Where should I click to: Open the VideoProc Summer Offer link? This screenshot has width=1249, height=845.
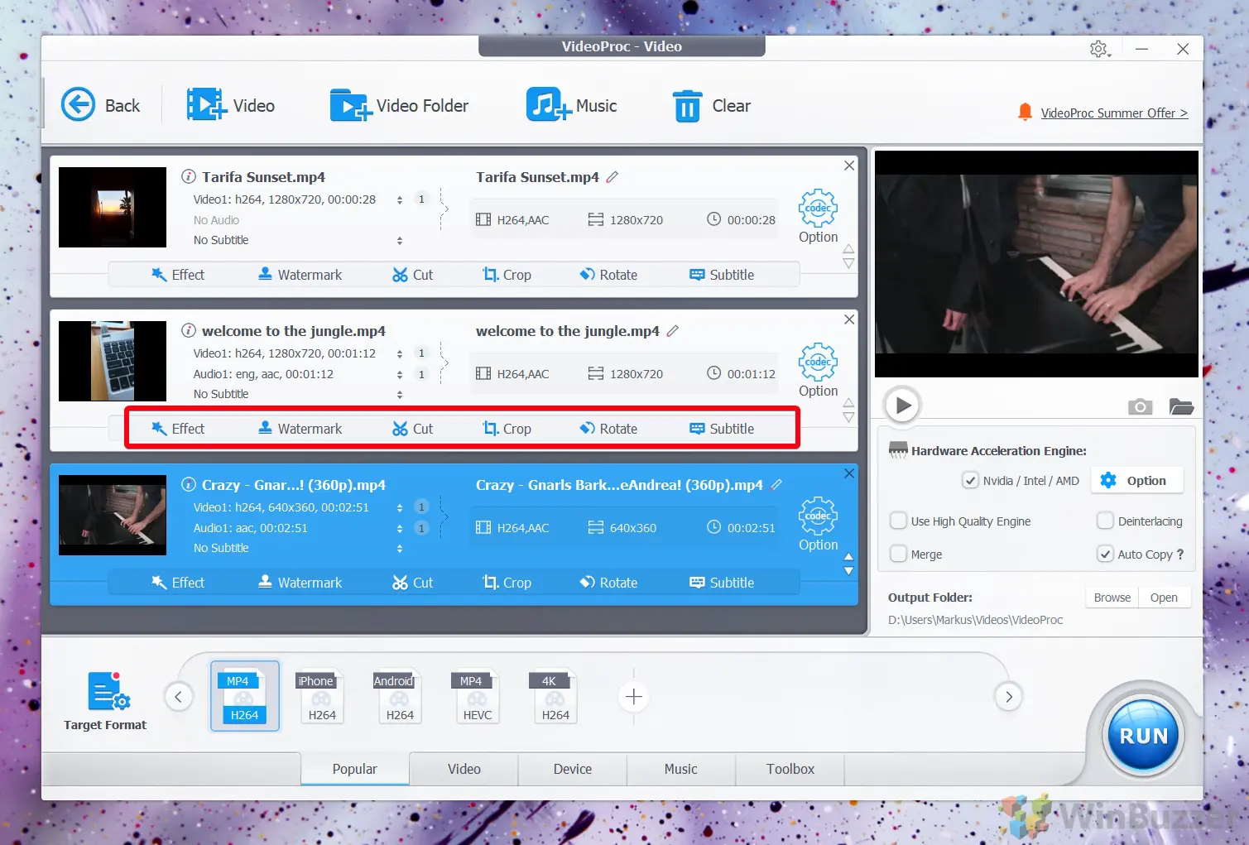click(x=1113, y=113)
